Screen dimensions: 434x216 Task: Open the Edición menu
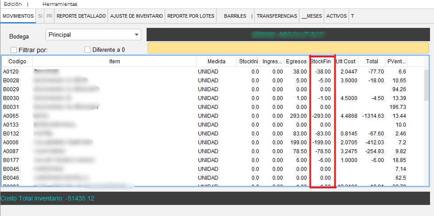pyautogui.click(x=12, y=4)
